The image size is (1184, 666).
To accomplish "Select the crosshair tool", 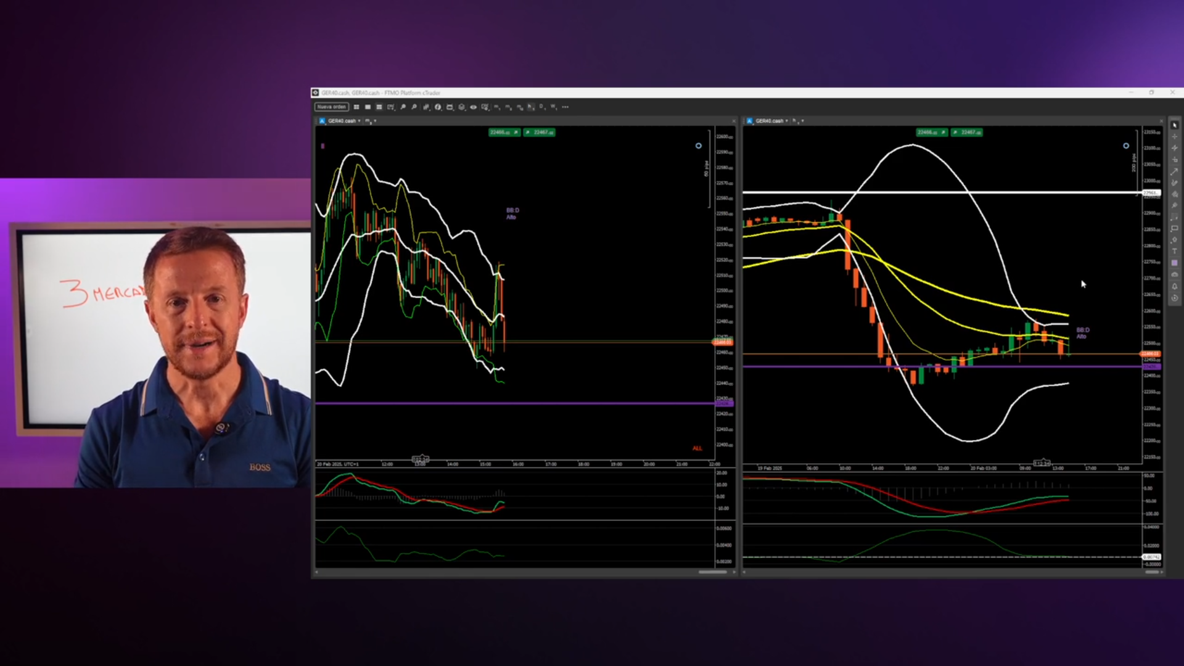I will pos(1174,136).
